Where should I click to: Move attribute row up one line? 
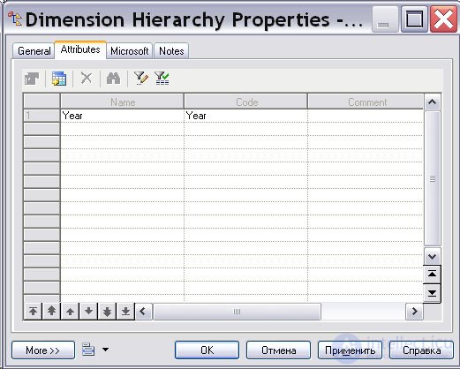tap(70, 312)
